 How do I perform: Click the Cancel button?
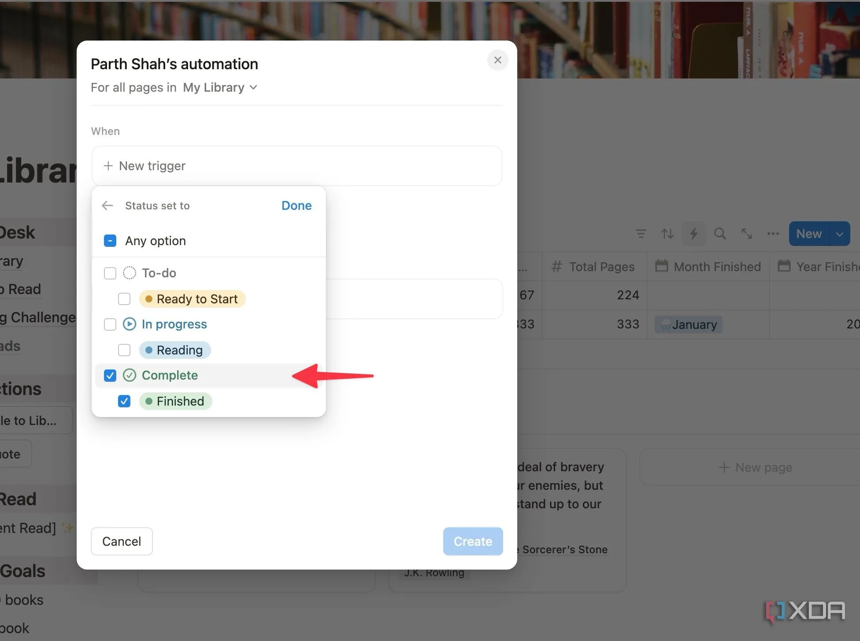point(122,541)
